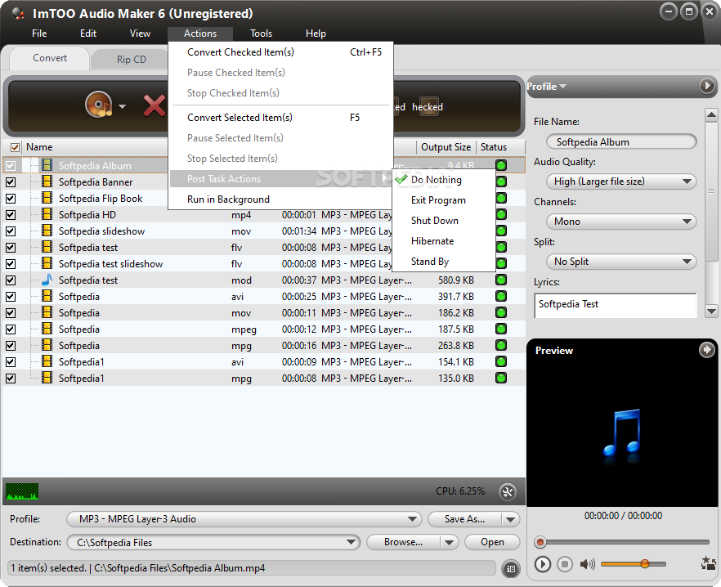Click the Save As... button

click(x=464, y=519)
